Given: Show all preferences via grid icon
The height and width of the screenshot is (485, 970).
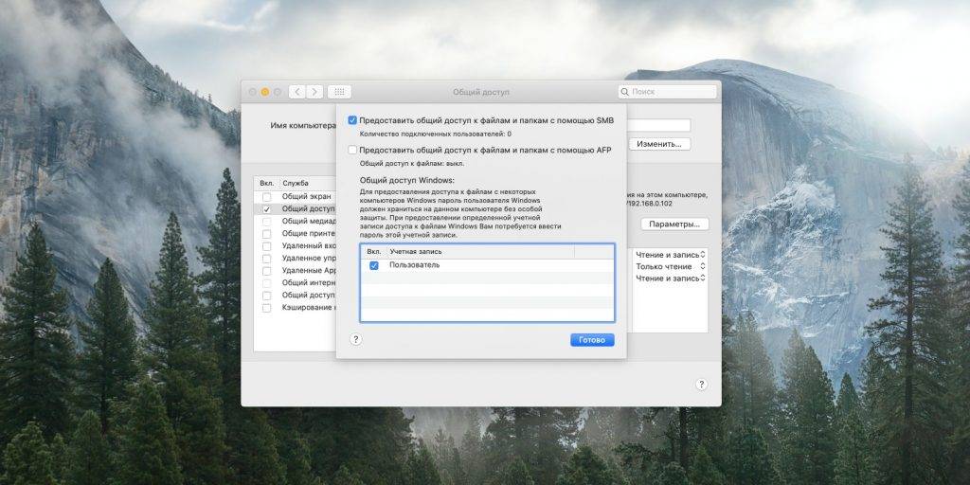Looking at the screenshot, I should coord(339,92).
